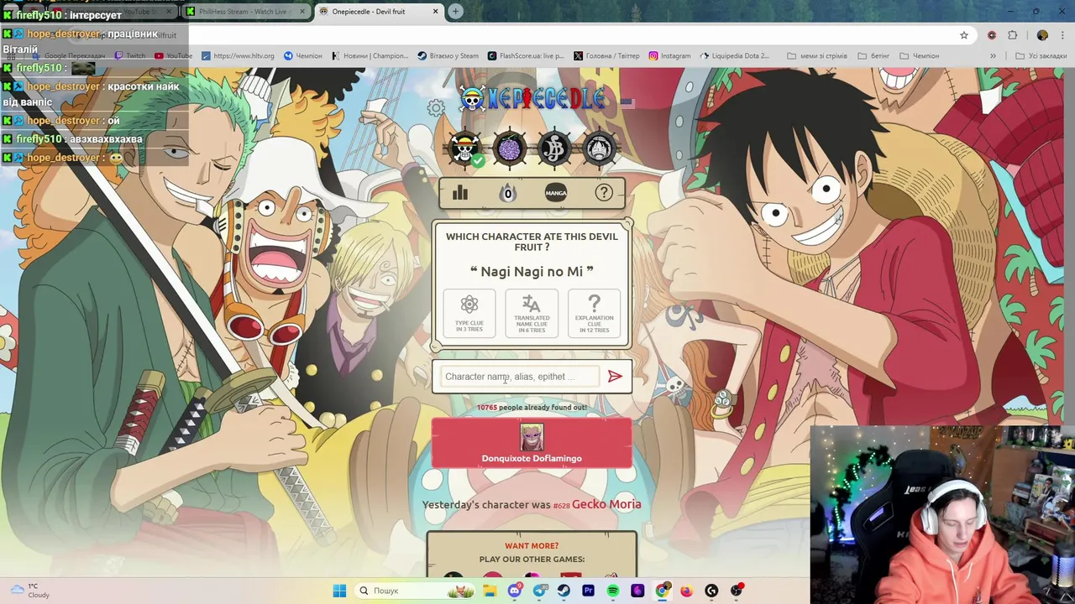The height and width of the screenshot is (604, 1075).
Task: Select the Donquixote Doflamingo suggestion
Action: (532, 443)
